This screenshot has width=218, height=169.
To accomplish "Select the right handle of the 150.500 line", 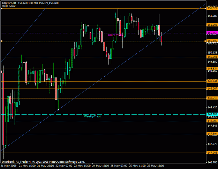I will coord(205,41).
